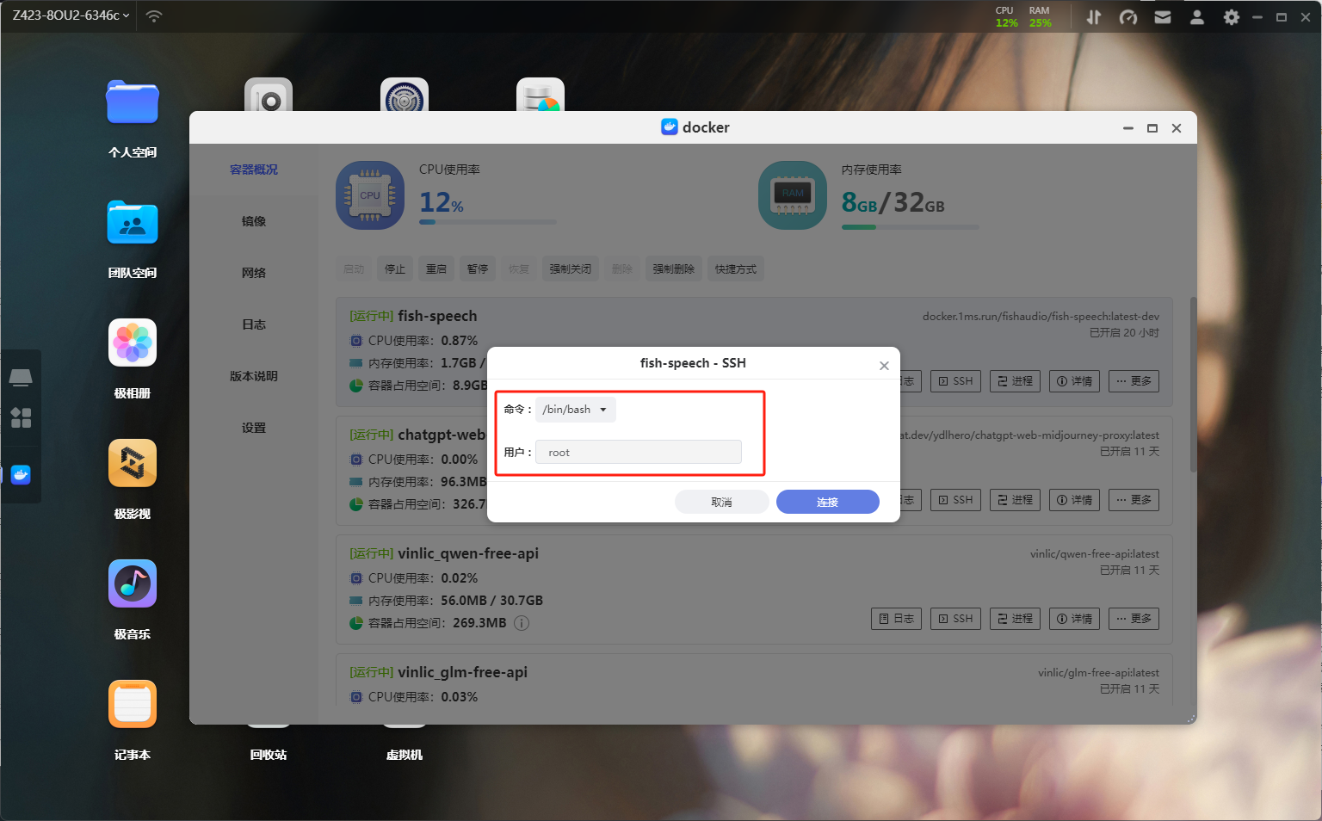Viewport: 1322px width, 821px height.
Task: Open 进程 for the fish-speech container
Action: pos(1015,381)
